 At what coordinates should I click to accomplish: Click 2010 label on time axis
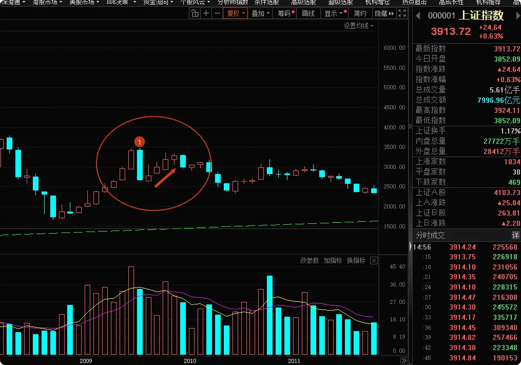click(x=190, y=361)
